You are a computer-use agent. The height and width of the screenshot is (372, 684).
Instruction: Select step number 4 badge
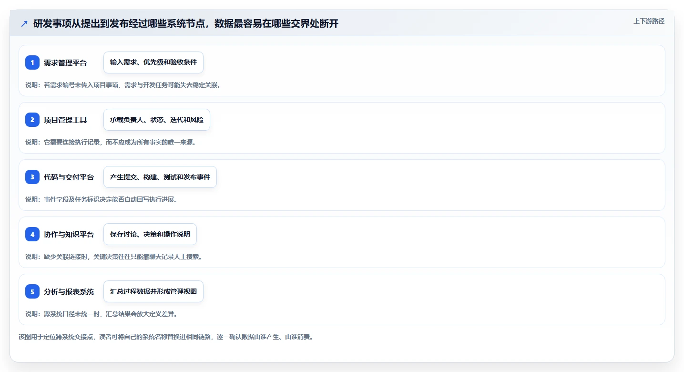pos(32,234)
